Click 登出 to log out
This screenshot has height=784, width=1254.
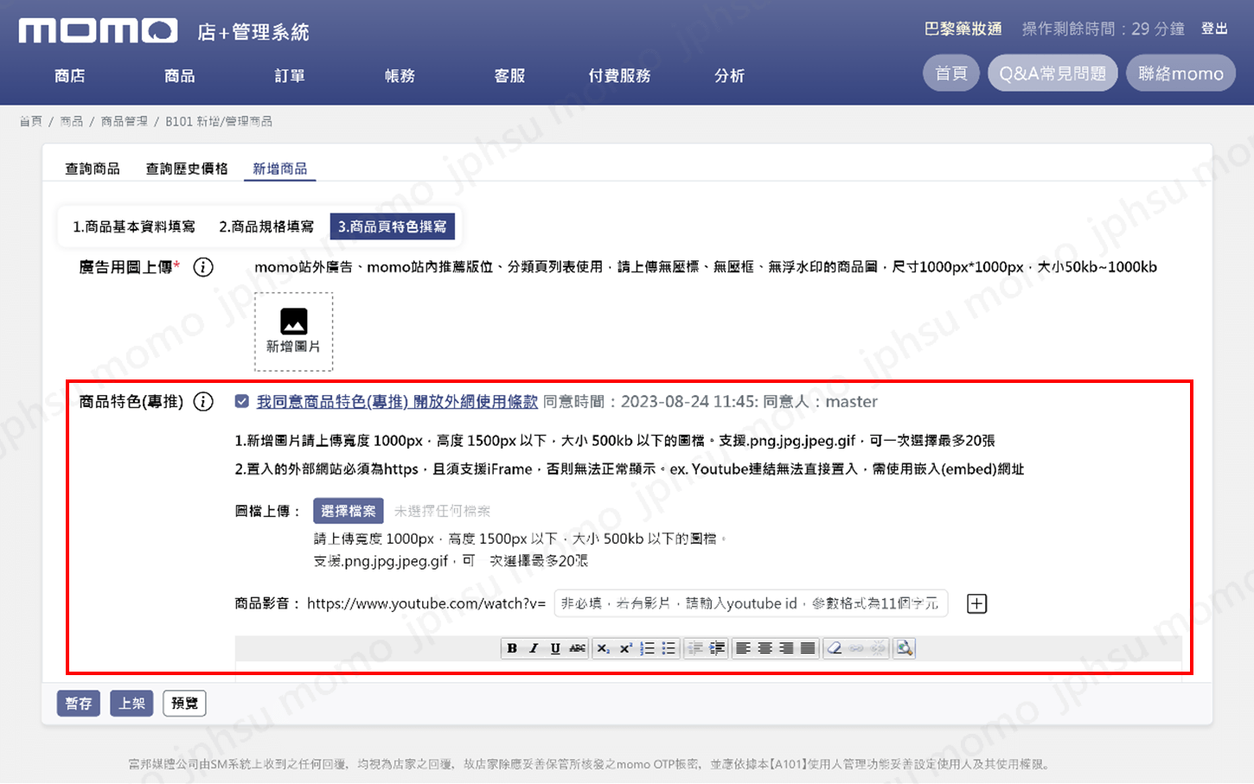pos(1214,29)
